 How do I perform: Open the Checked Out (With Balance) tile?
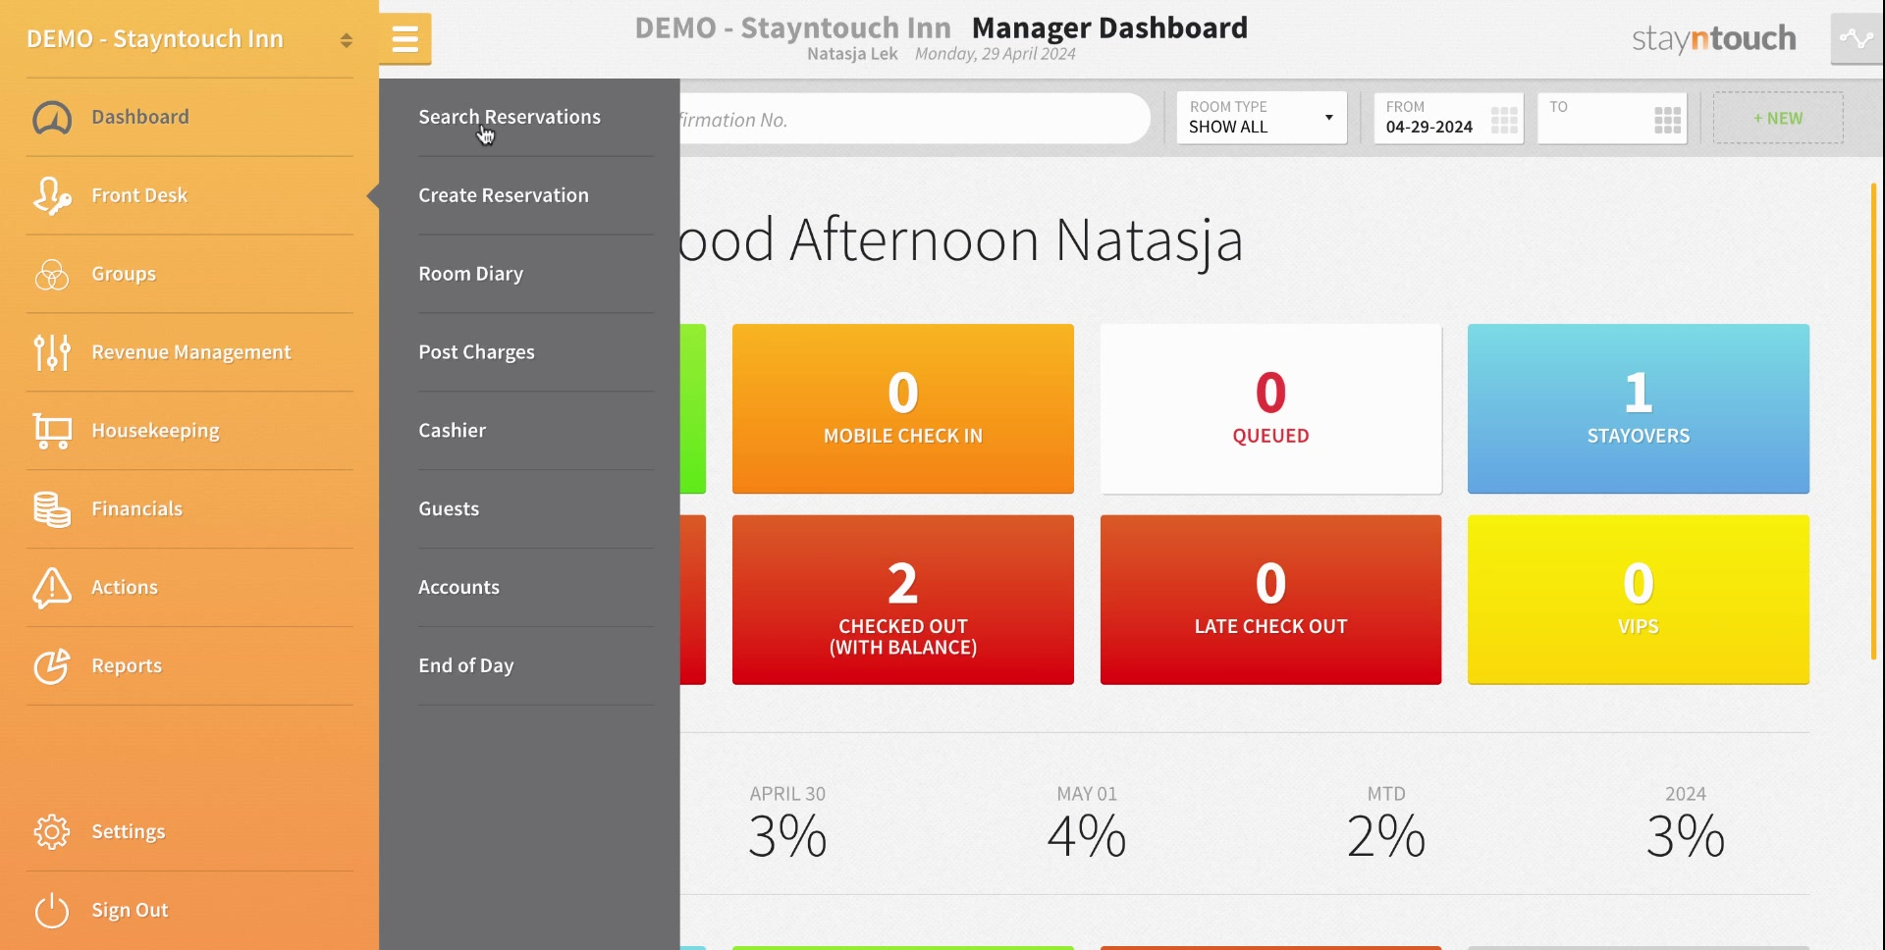pos(903,600)
